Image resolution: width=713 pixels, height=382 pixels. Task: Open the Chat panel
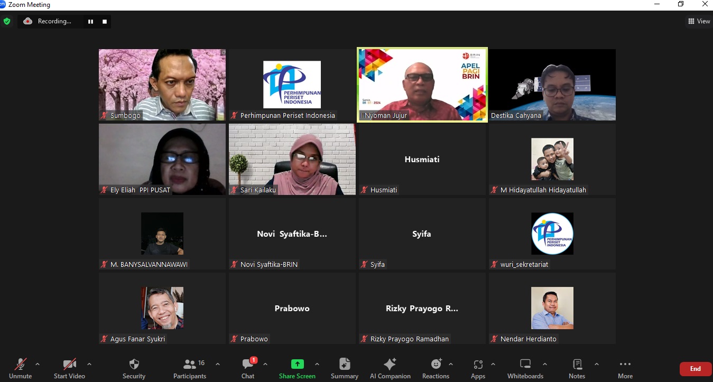(x=248, y=368)
